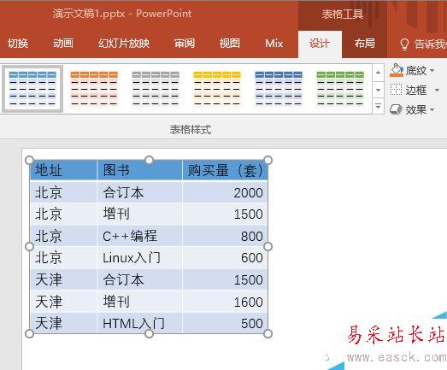
Task: Click the 告诉我 lightbulb search box
Action: click(423, 44)
